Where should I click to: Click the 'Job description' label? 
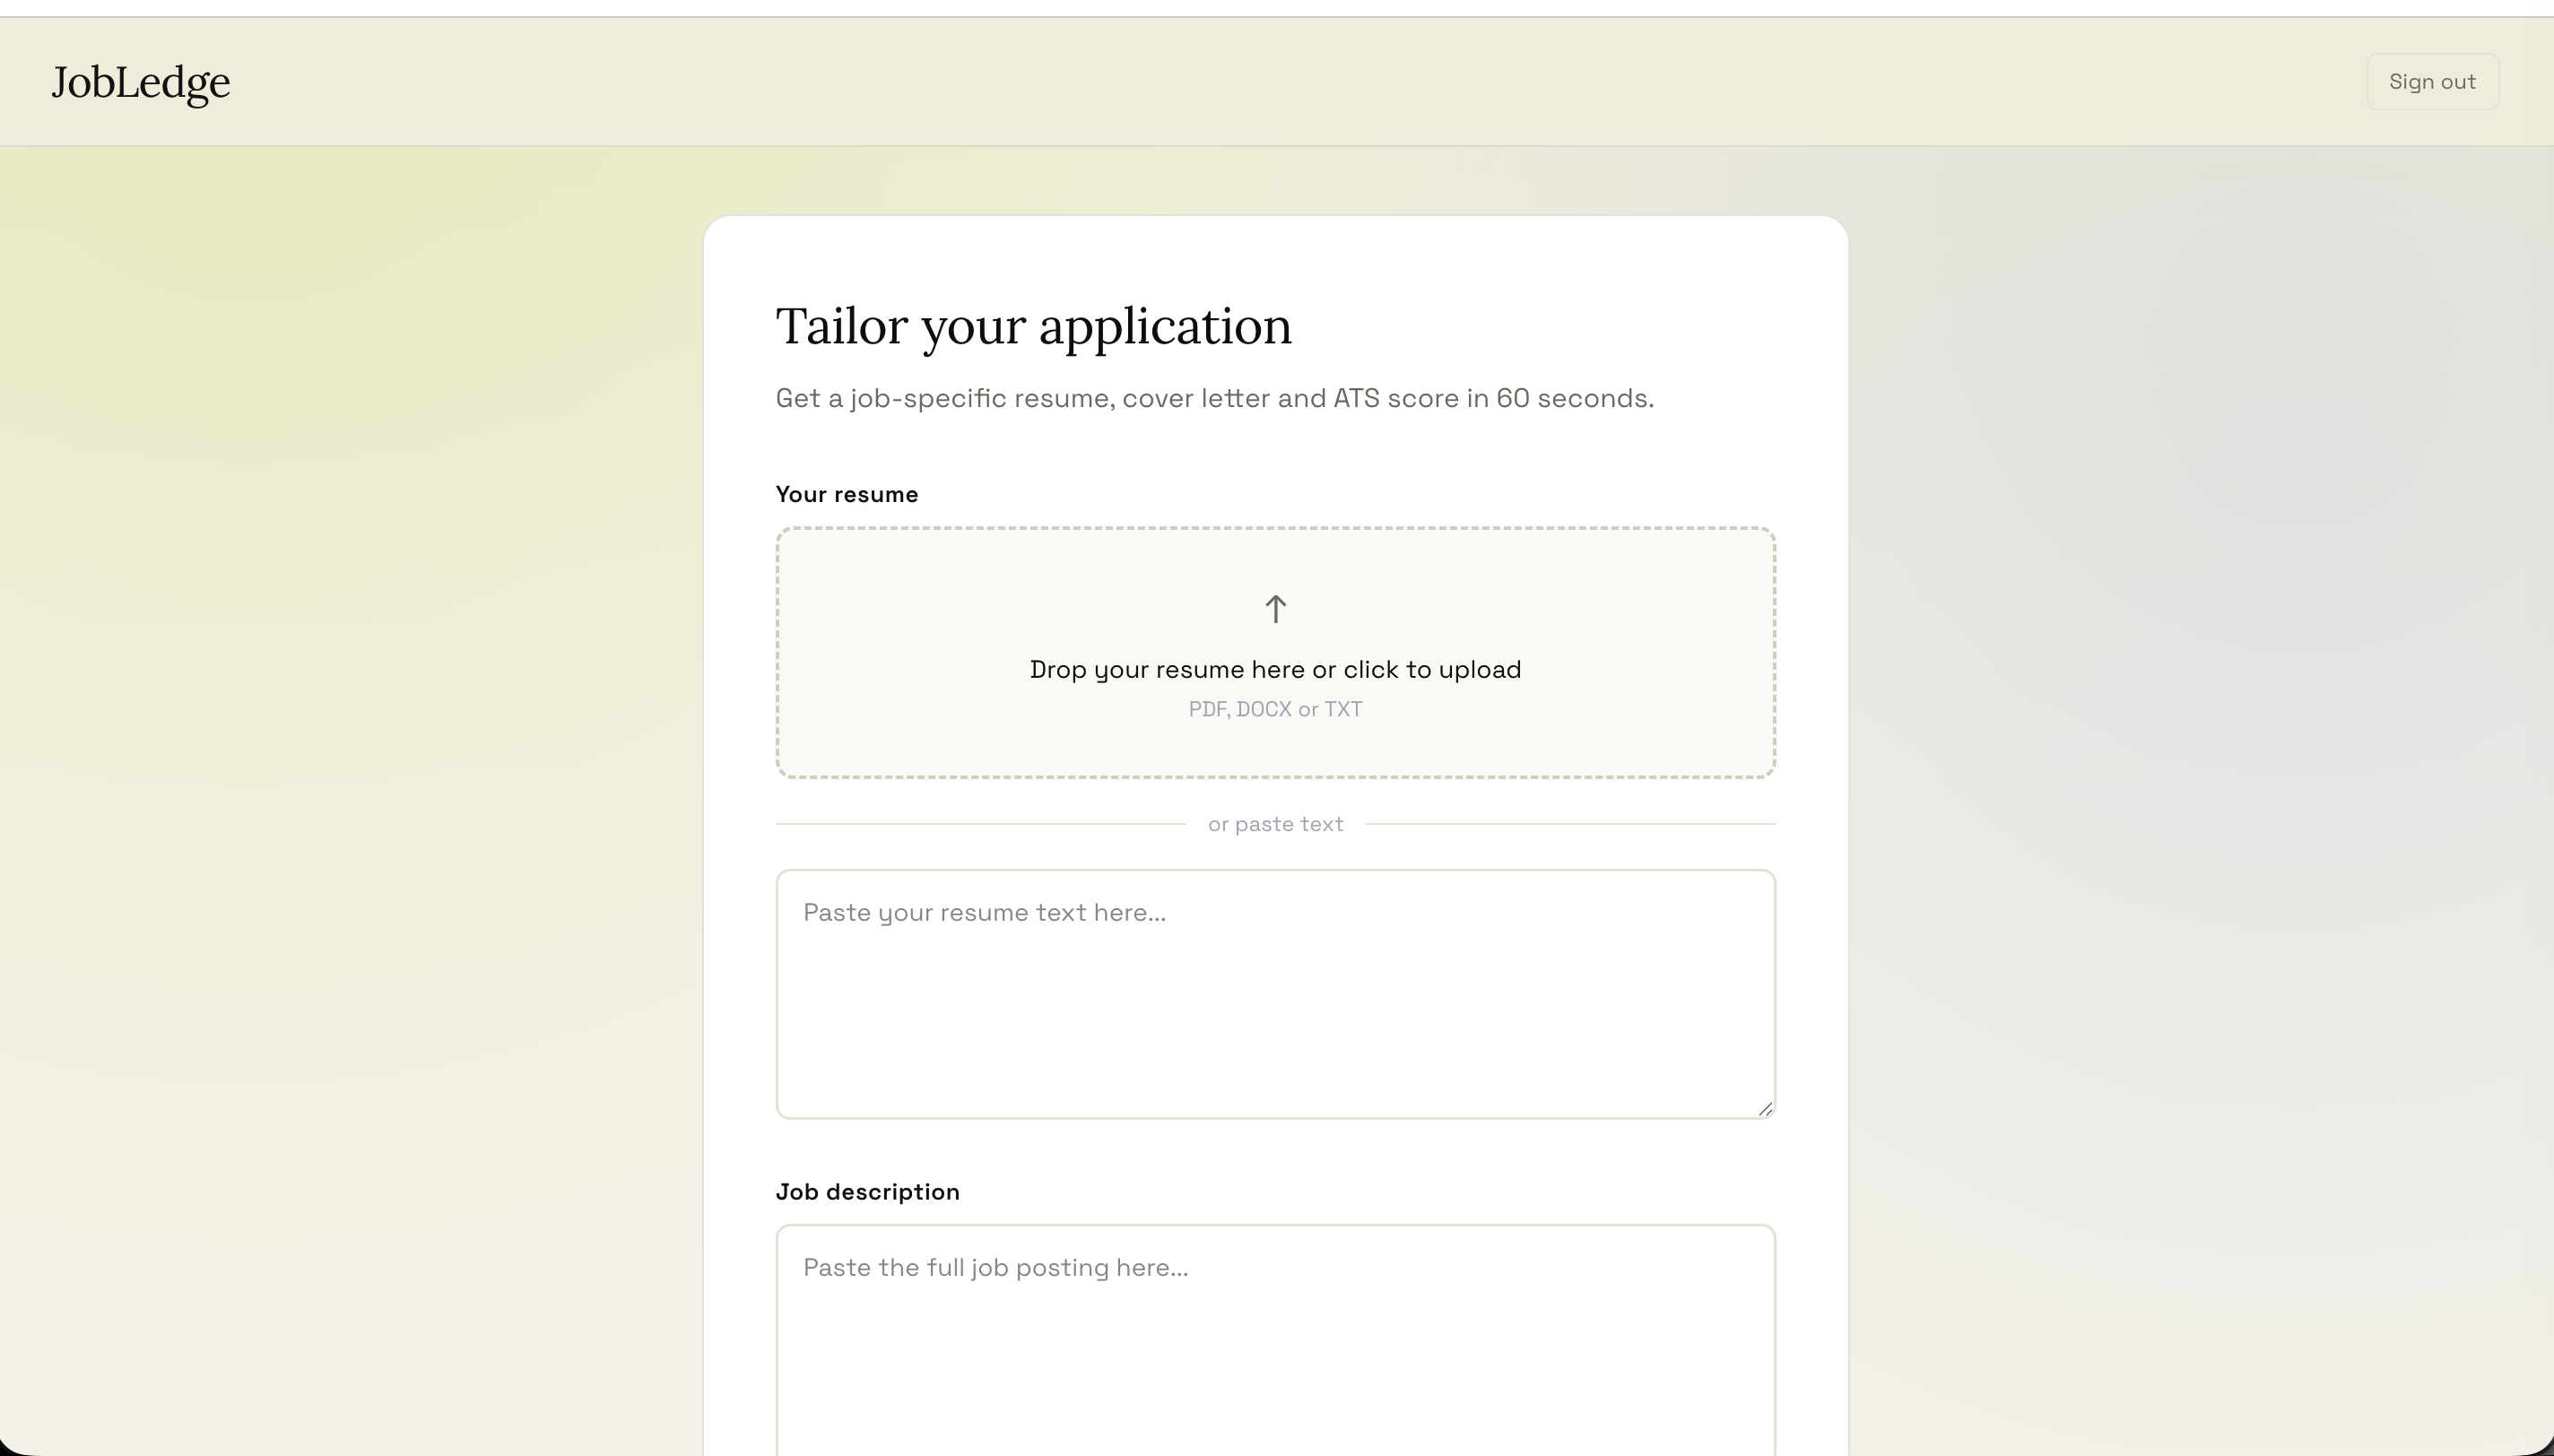click(x=868, y=1192)
